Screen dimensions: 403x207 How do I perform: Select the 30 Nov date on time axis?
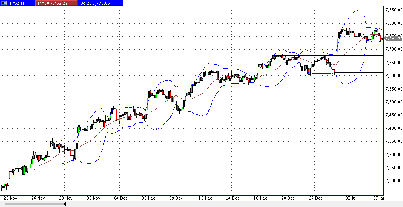pos(94,198)
